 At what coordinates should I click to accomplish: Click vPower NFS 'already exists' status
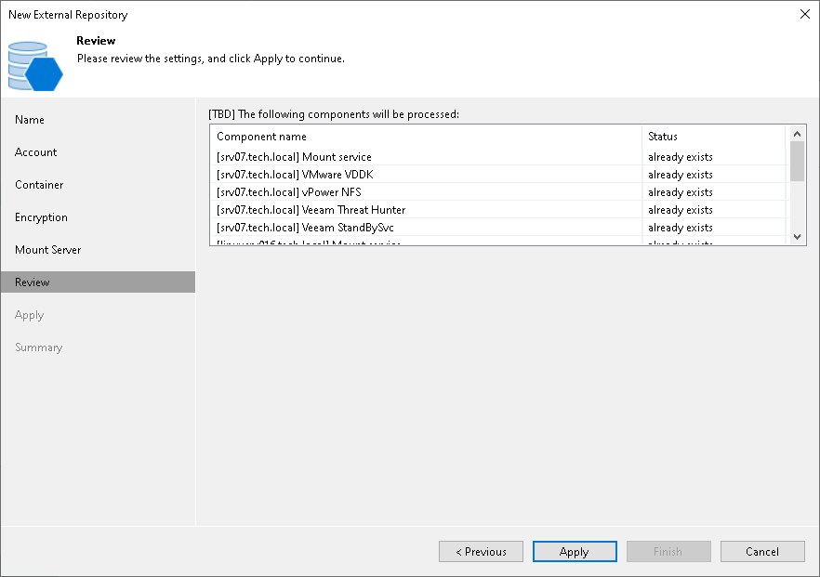click(x=681, y=192)
